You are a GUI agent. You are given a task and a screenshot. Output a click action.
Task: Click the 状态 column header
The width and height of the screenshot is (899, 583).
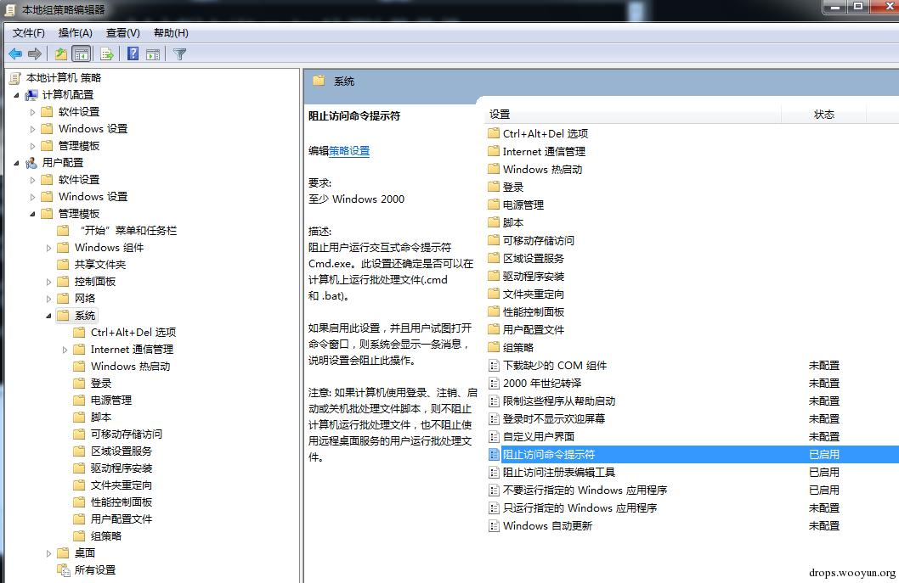pos(824,113)
